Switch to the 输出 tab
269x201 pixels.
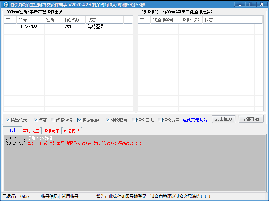12,131
